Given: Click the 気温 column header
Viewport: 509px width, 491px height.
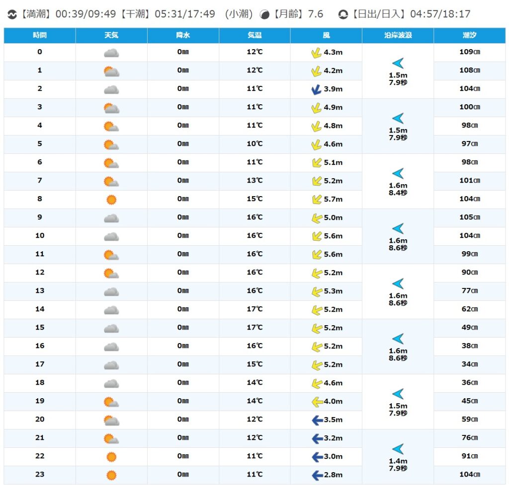Looking at the screenshot, I should point(254,36).
